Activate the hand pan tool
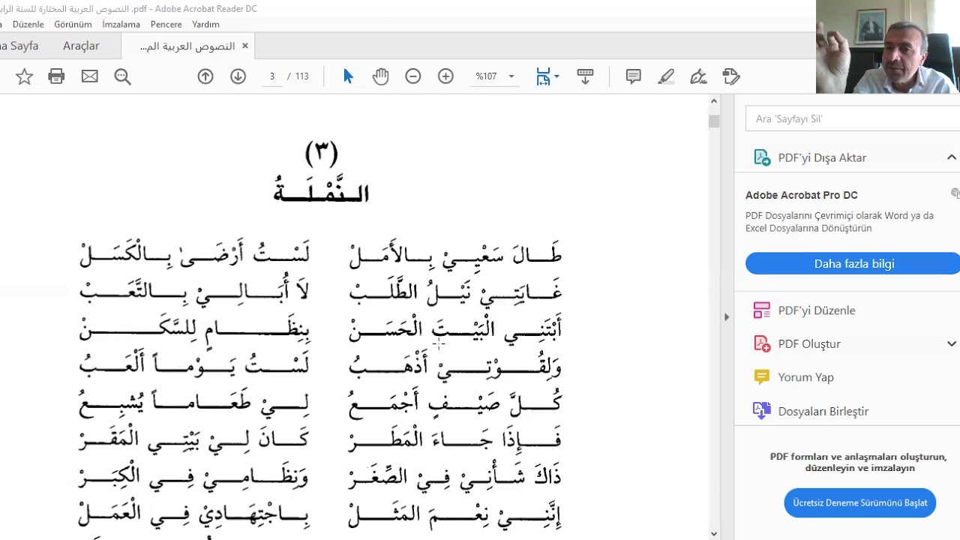 (381, 76)
